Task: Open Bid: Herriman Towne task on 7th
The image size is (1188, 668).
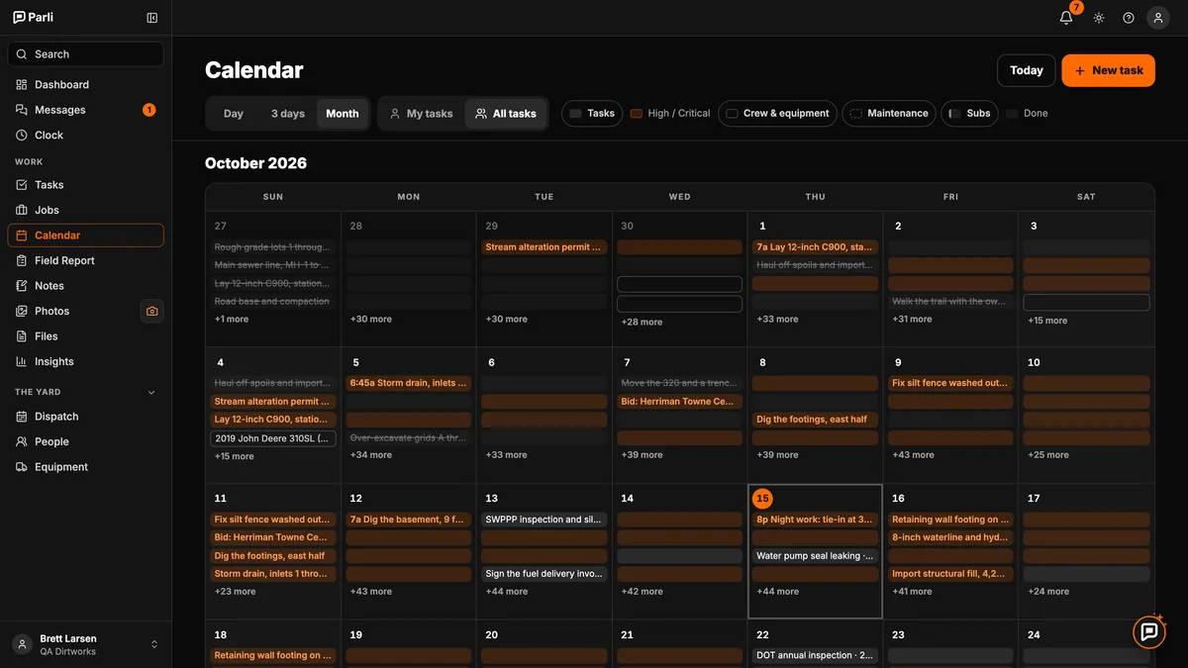Action: pos(679,402)
